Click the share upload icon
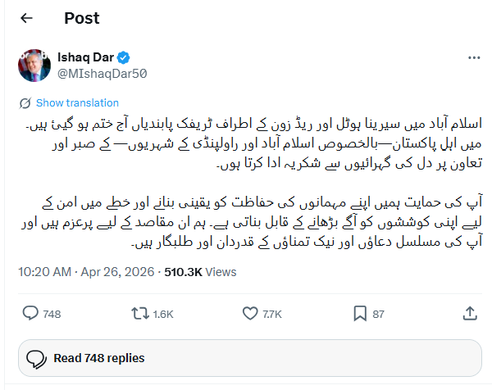492x390 pixels. coord(470,313)
